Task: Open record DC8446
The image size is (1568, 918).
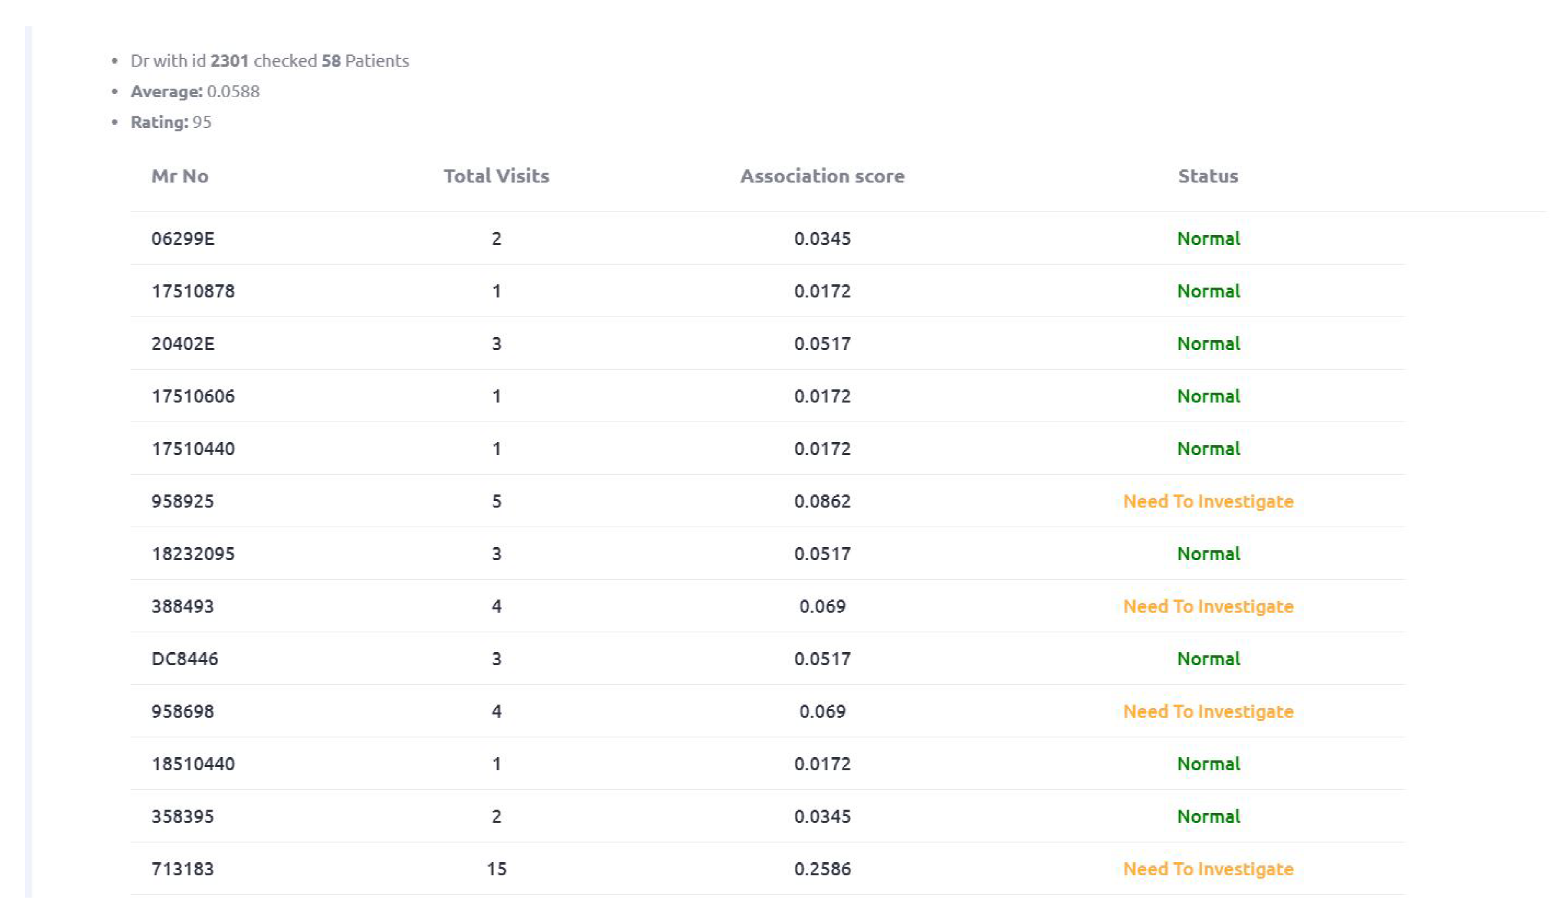Action: click(185, 659)
